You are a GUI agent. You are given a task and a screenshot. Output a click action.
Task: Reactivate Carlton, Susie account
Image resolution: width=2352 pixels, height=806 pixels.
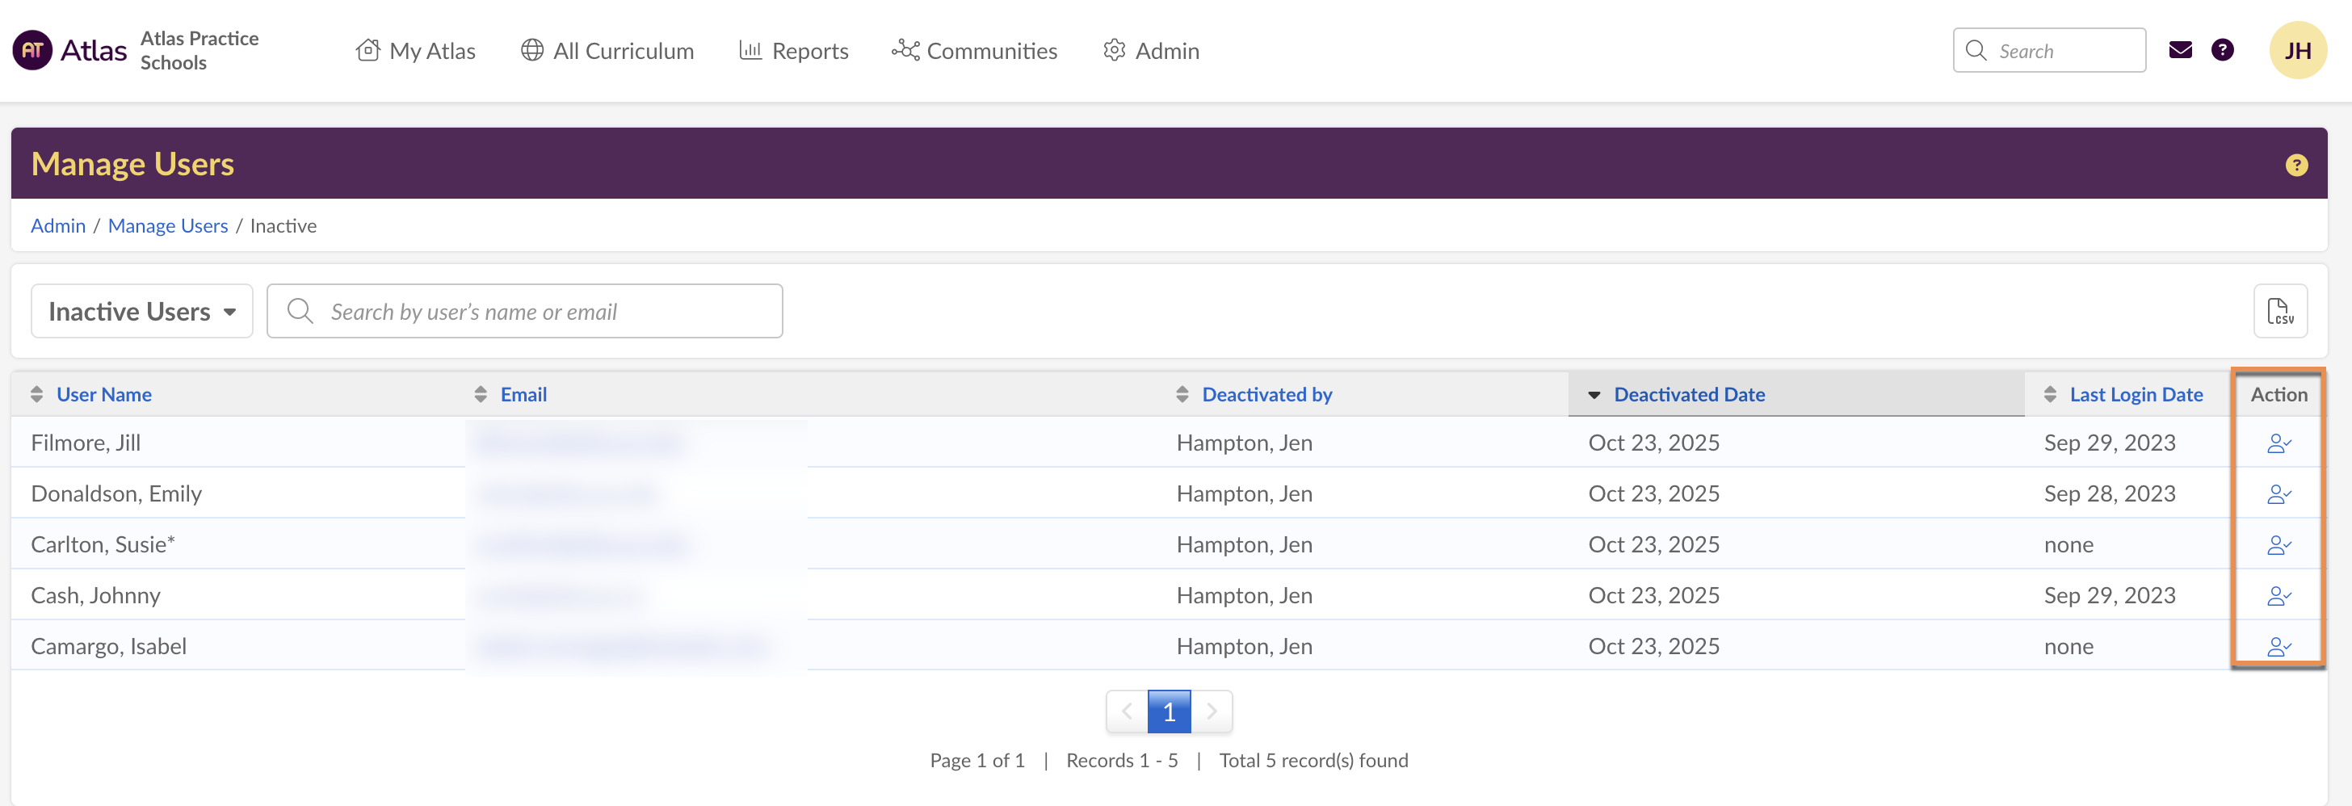pos(2278,546)
